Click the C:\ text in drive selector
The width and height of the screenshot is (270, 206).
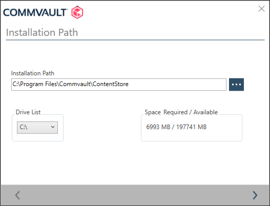(x=24, y=127)
